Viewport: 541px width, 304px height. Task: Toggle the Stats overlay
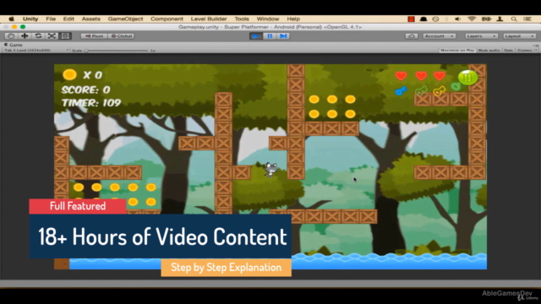point(508,51)
